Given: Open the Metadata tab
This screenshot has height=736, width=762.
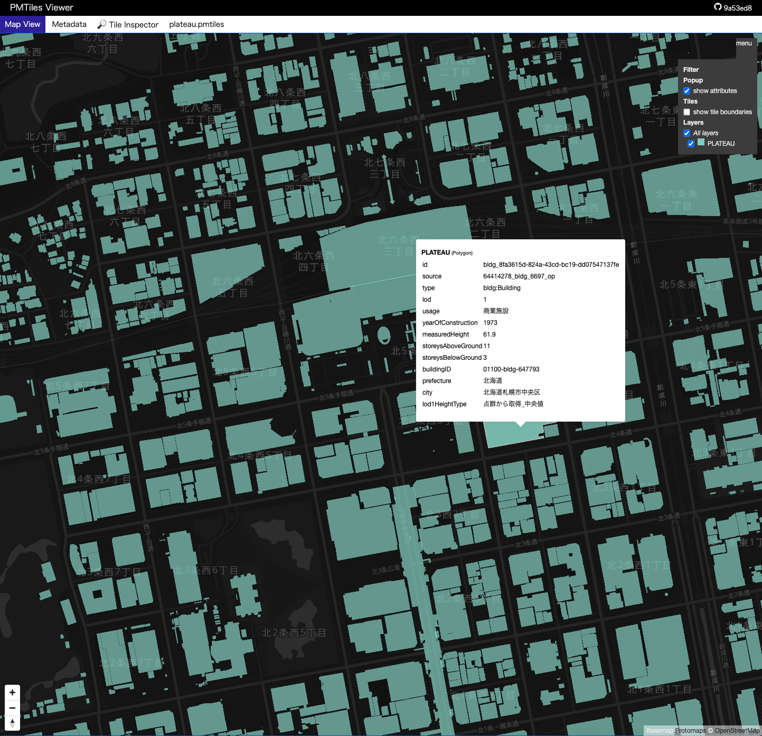Looking at the screenshot, I should tap(69, 24).
